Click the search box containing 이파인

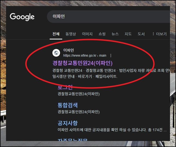(108, 17)
